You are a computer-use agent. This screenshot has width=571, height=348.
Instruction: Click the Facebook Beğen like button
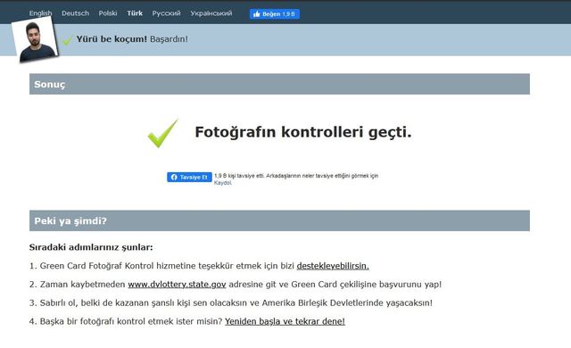[x=275, y=14]
